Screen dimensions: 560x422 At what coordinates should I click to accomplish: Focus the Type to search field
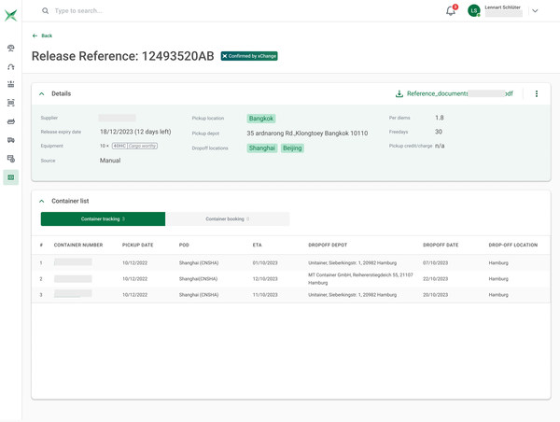[x=140, y=11]
